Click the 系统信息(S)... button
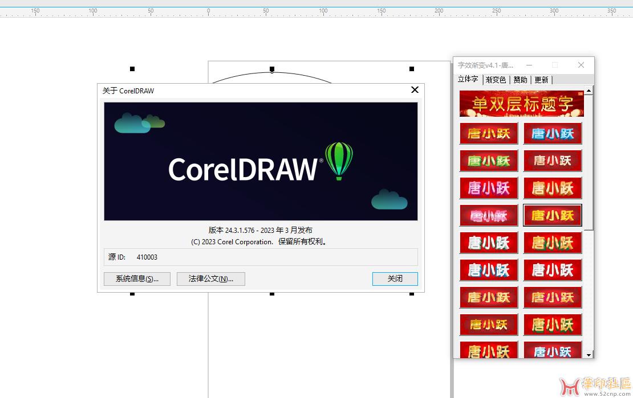The height and width of the screenshot is (398, 633). 137,279
